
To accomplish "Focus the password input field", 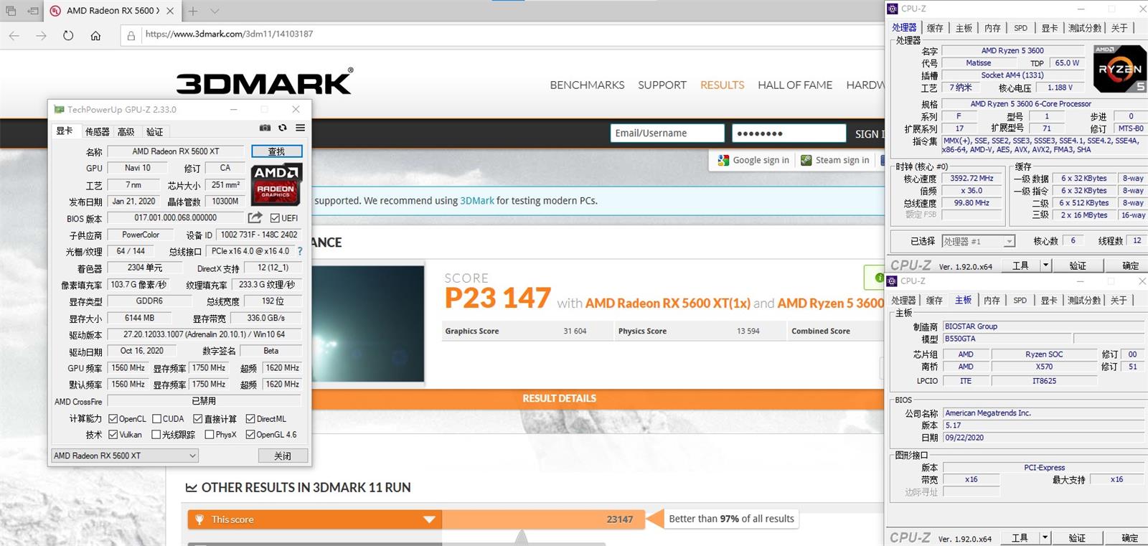I will pos(789,133).
